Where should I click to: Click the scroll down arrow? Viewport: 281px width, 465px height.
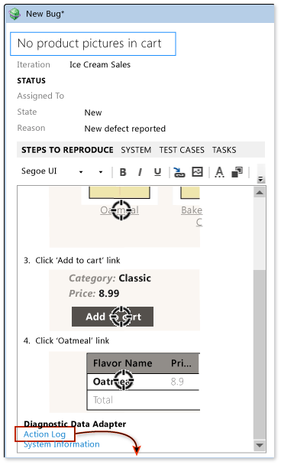coord(260,445)
